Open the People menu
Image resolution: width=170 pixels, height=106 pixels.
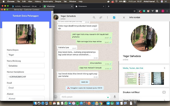(x=58, y=2)
